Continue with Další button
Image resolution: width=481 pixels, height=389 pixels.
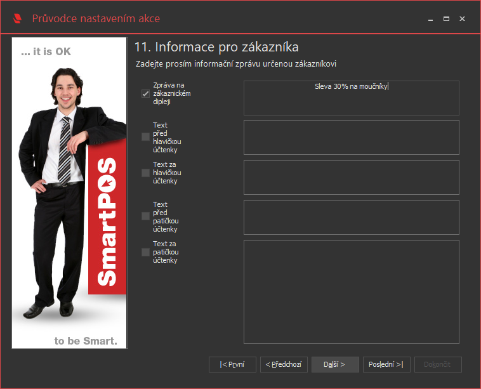pos(335,364)
